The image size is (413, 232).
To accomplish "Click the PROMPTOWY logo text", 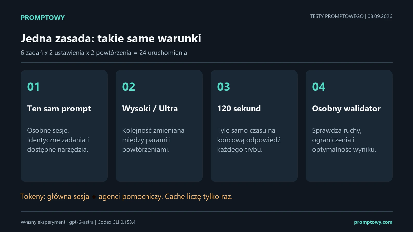I will coord(43,18).
